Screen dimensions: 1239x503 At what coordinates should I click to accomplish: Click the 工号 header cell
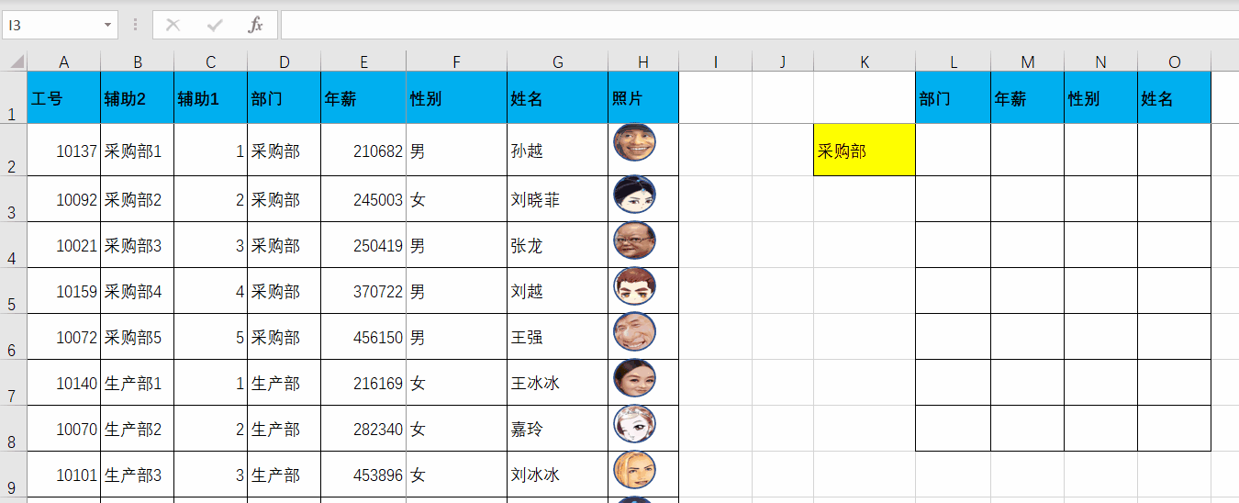pos(63,97)
